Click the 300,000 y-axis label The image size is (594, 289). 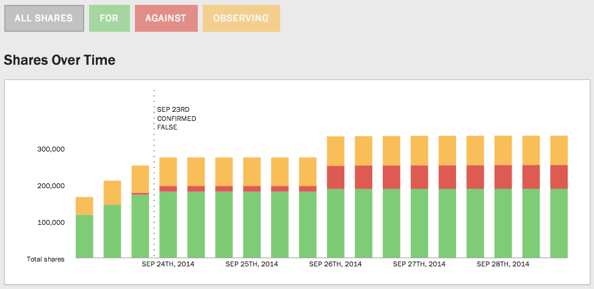[x=51, y=149]
